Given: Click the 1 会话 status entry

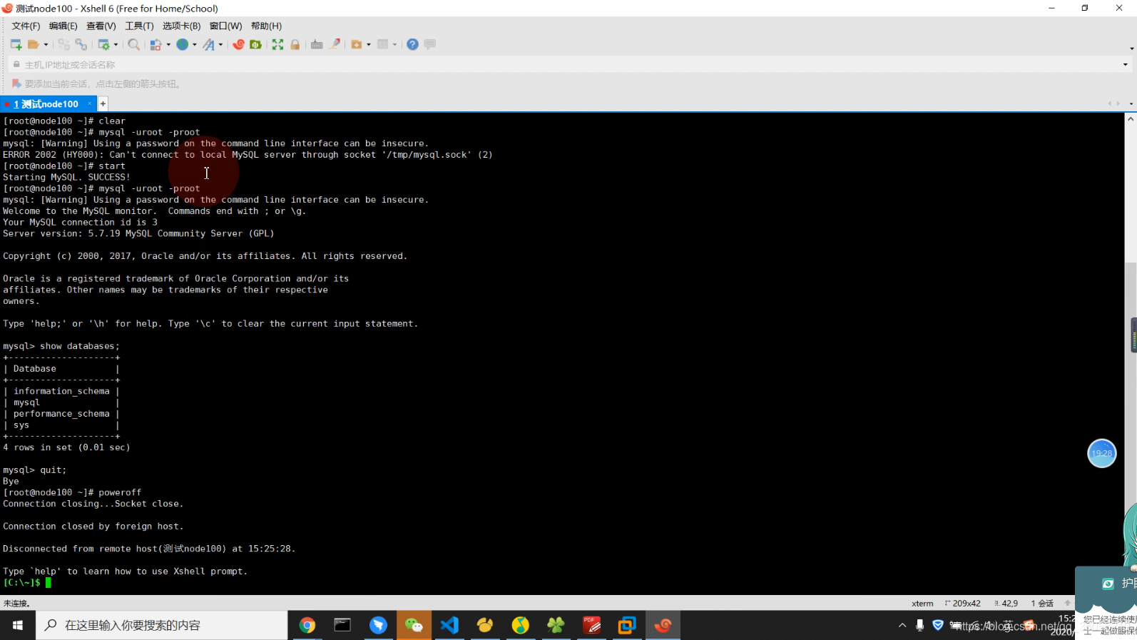Looking at the screenshot, I should (x=1042, y=604).
